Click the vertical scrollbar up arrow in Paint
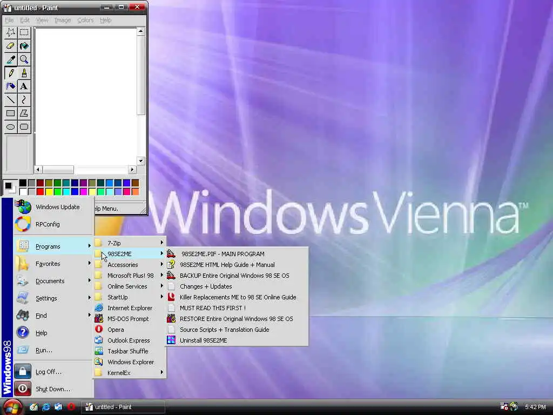553x415 pixels. 141,32
